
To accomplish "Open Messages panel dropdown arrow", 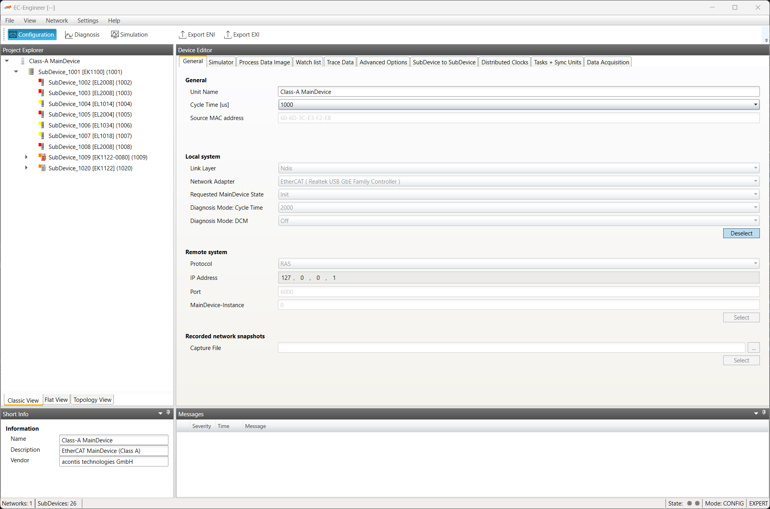I will 756,413.
